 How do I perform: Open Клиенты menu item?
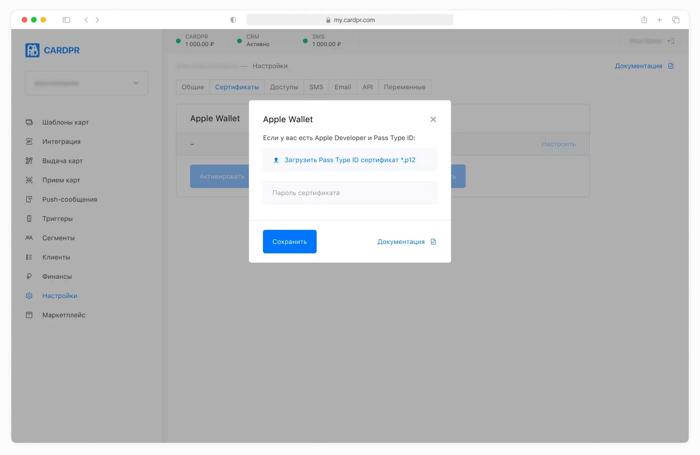click(56, 257)
